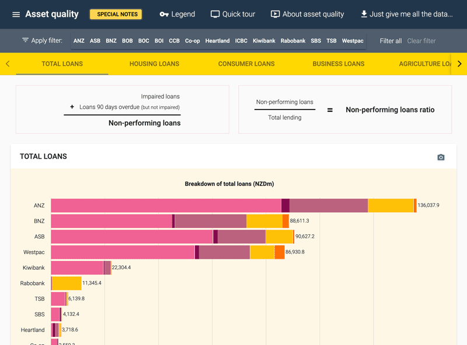The width and height of the screenshot is (467, 345).
Task: Click the SBS value 4,132.4
Action: point(71,314)
